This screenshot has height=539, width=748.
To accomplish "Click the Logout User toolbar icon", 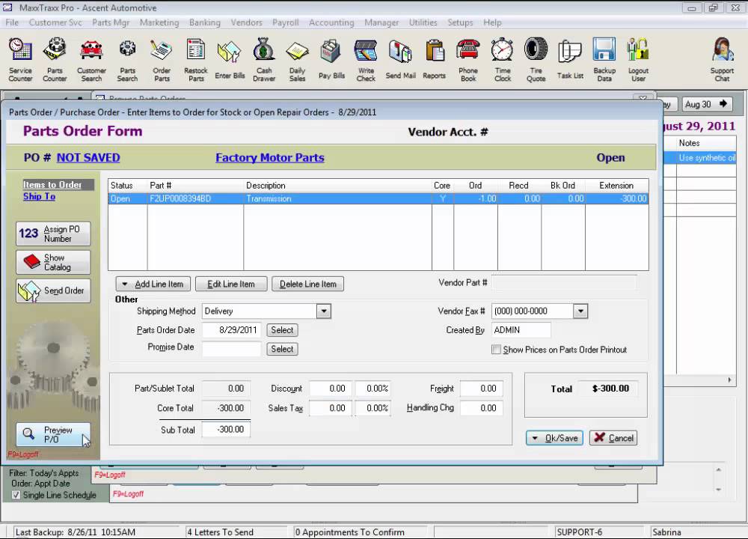I will pyautogui.click(x=638, y=60).
